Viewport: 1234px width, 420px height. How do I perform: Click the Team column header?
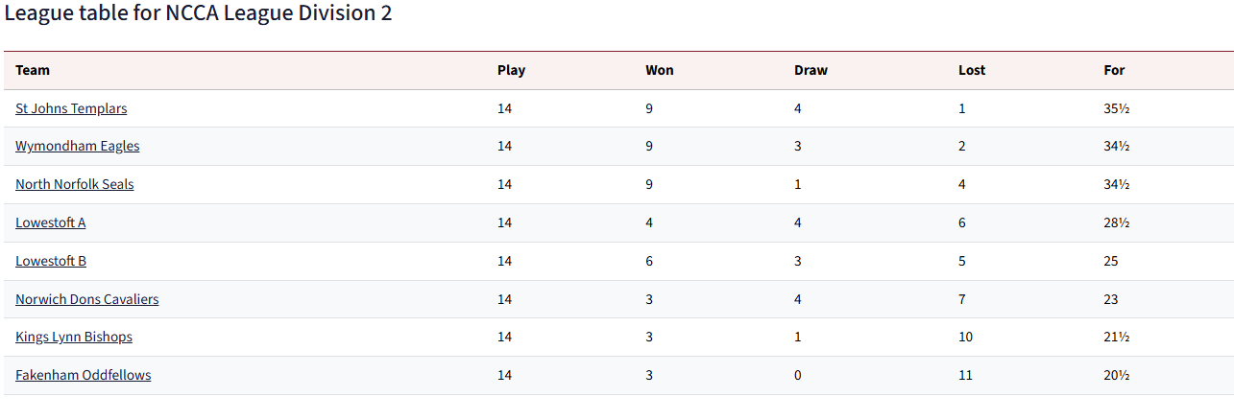[x=33, y=70]
